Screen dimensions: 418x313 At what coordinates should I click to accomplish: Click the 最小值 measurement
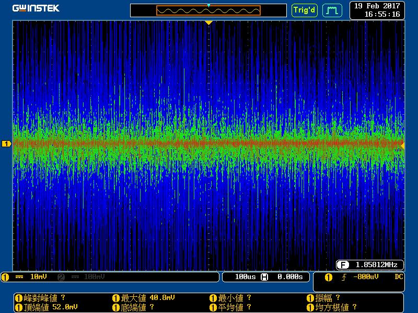tap(230, 298)
